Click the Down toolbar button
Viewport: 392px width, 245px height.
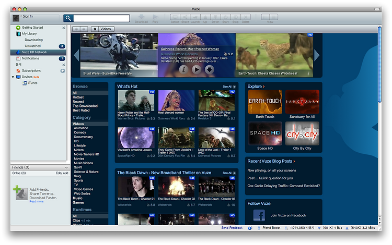tap(215, 17)
